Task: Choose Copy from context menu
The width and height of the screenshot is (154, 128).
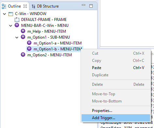Action: coord(116,61)
